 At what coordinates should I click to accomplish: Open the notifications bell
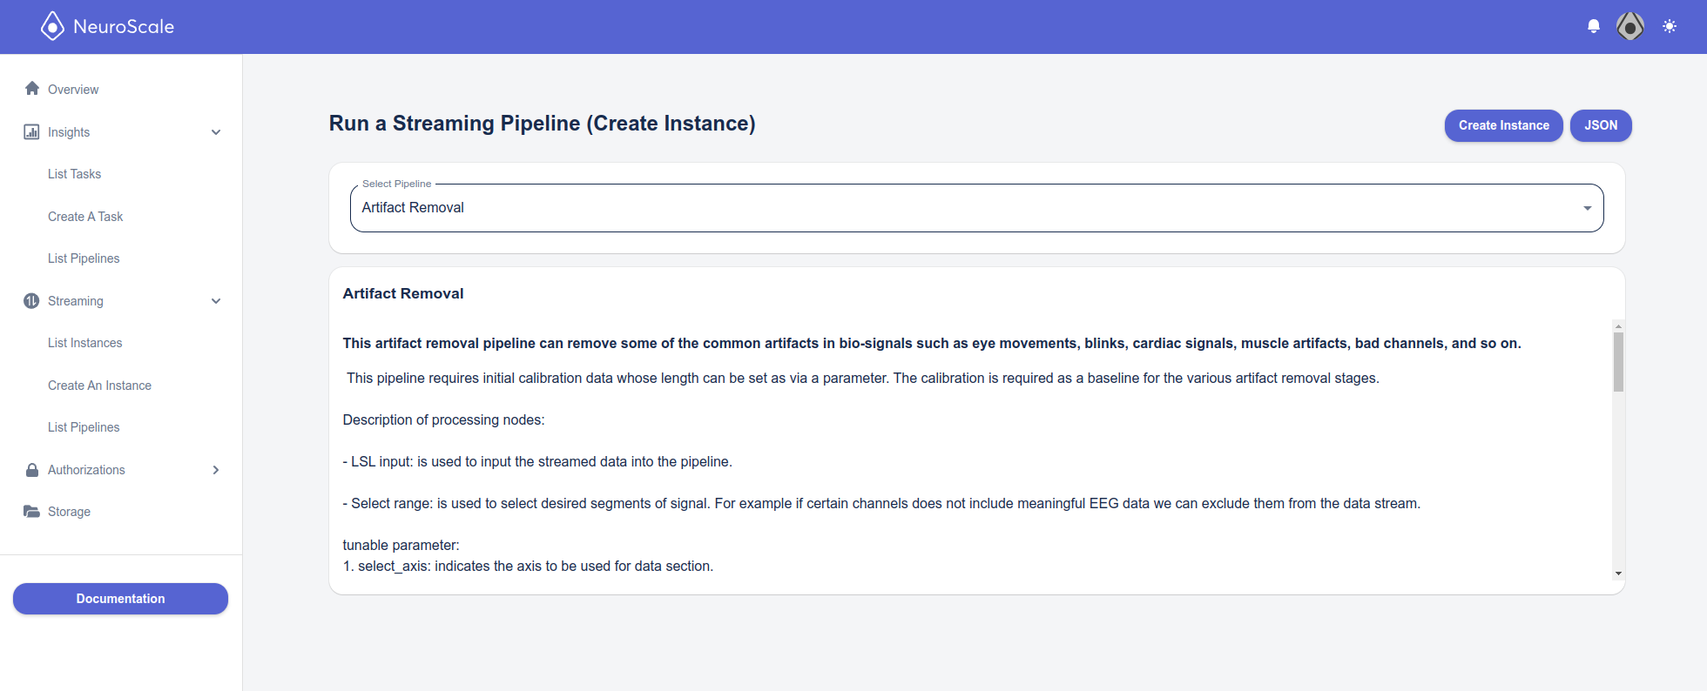click(1594, 26)
